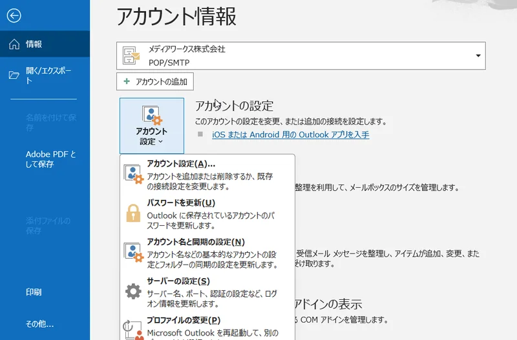Select 情報 tab in sidebar
The height and width of the screenshot is (340, 517).
(45, 44)
